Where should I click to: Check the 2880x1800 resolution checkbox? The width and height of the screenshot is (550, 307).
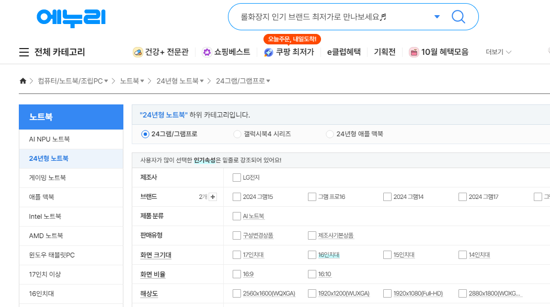(463, 293)
